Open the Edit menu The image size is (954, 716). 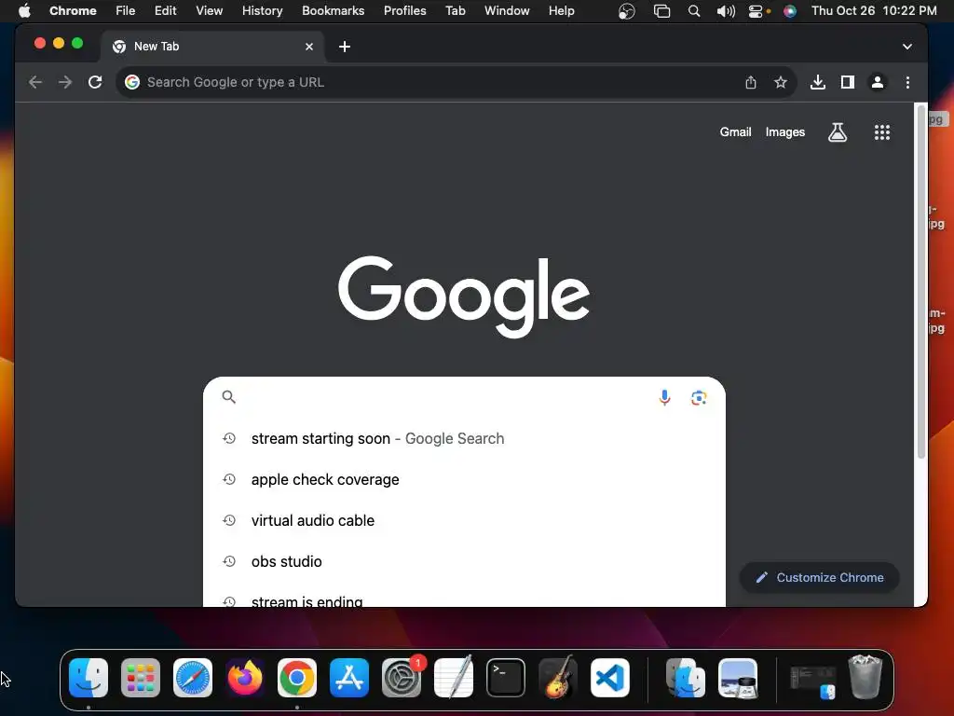[x=165, y=11]
